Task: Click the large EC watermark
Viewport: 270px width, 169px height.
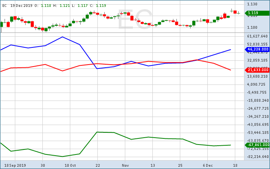Action: coord(134,20)
